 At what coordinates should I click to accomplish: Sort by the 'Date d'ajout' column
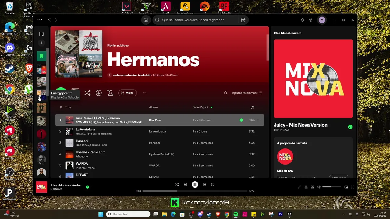(203, 107)
